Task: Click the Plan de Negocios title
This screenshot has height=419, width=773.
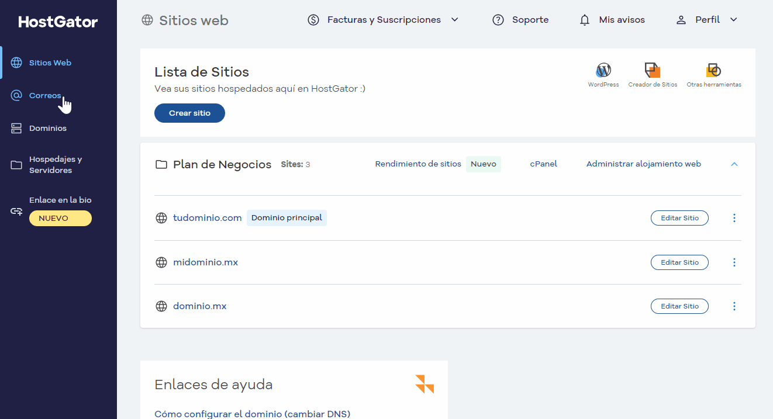Action: 222,164
